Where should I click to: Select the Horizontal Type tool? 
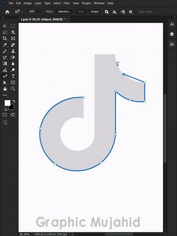click(x=13, y=76)
